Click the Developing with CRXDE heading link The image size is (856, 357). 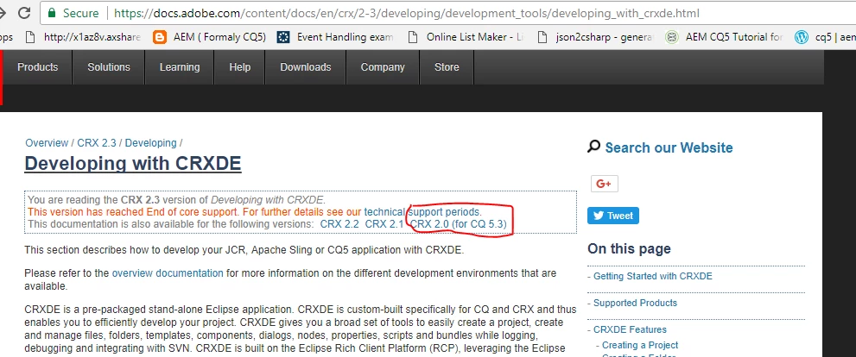coord(133,164)
